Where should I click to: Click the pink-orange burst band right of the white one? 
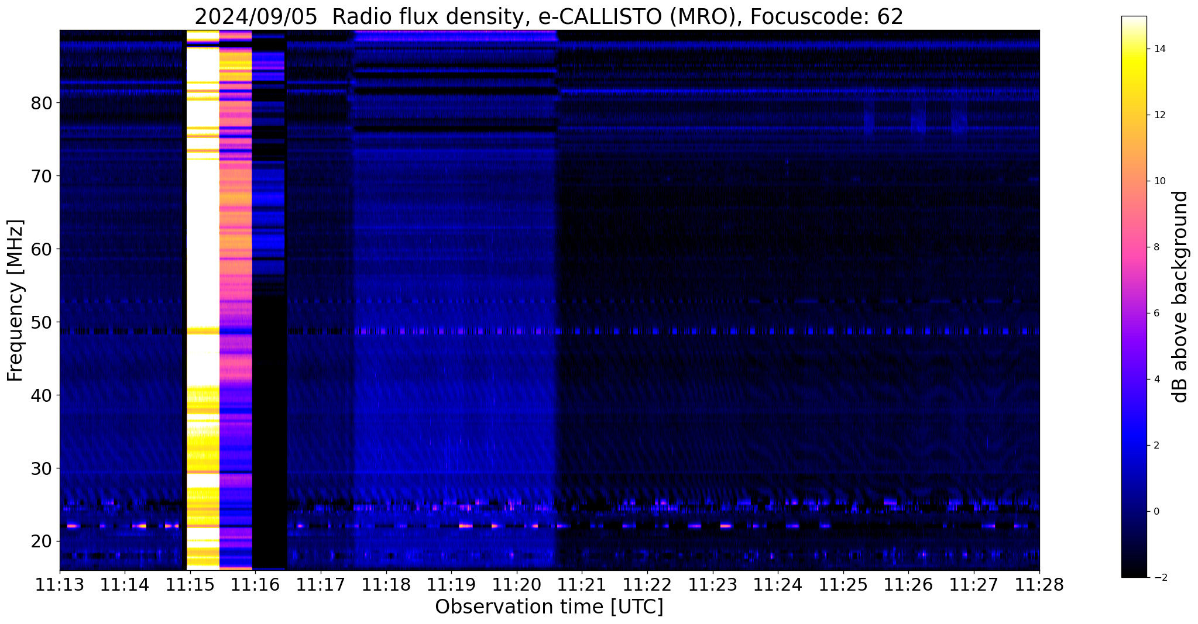tap(236, 299)
